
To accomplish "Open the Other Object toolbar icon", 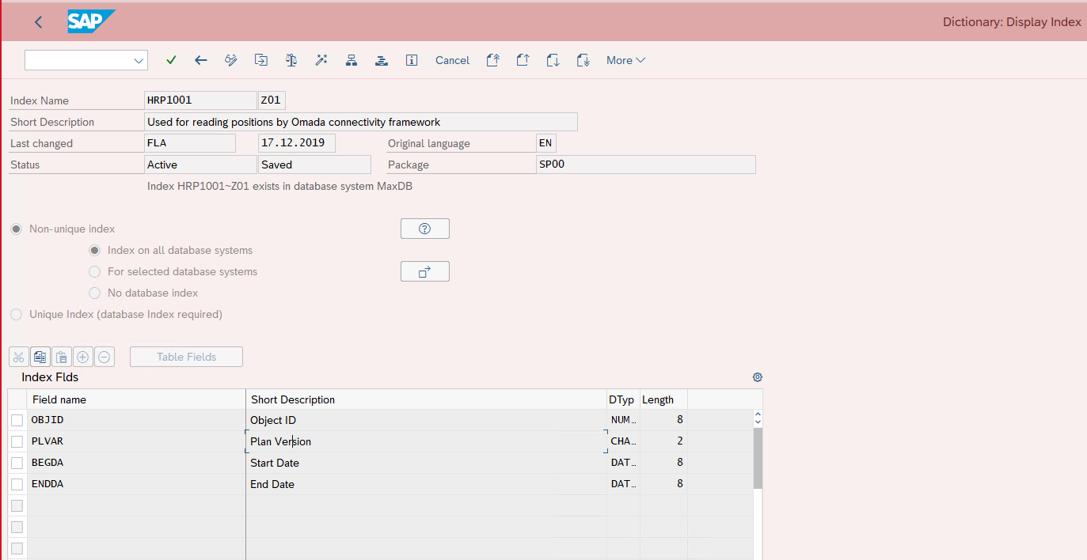I will click(x=261, y=60).
